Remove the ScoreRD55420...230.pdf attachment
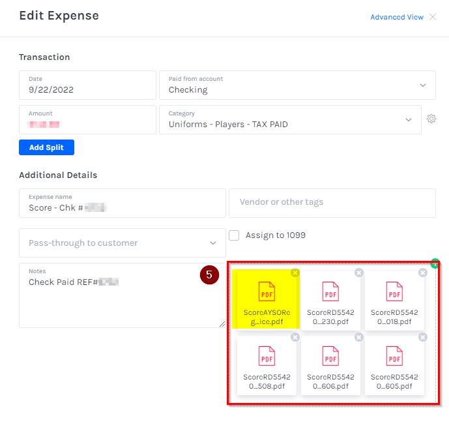 (x=358, y=273)
